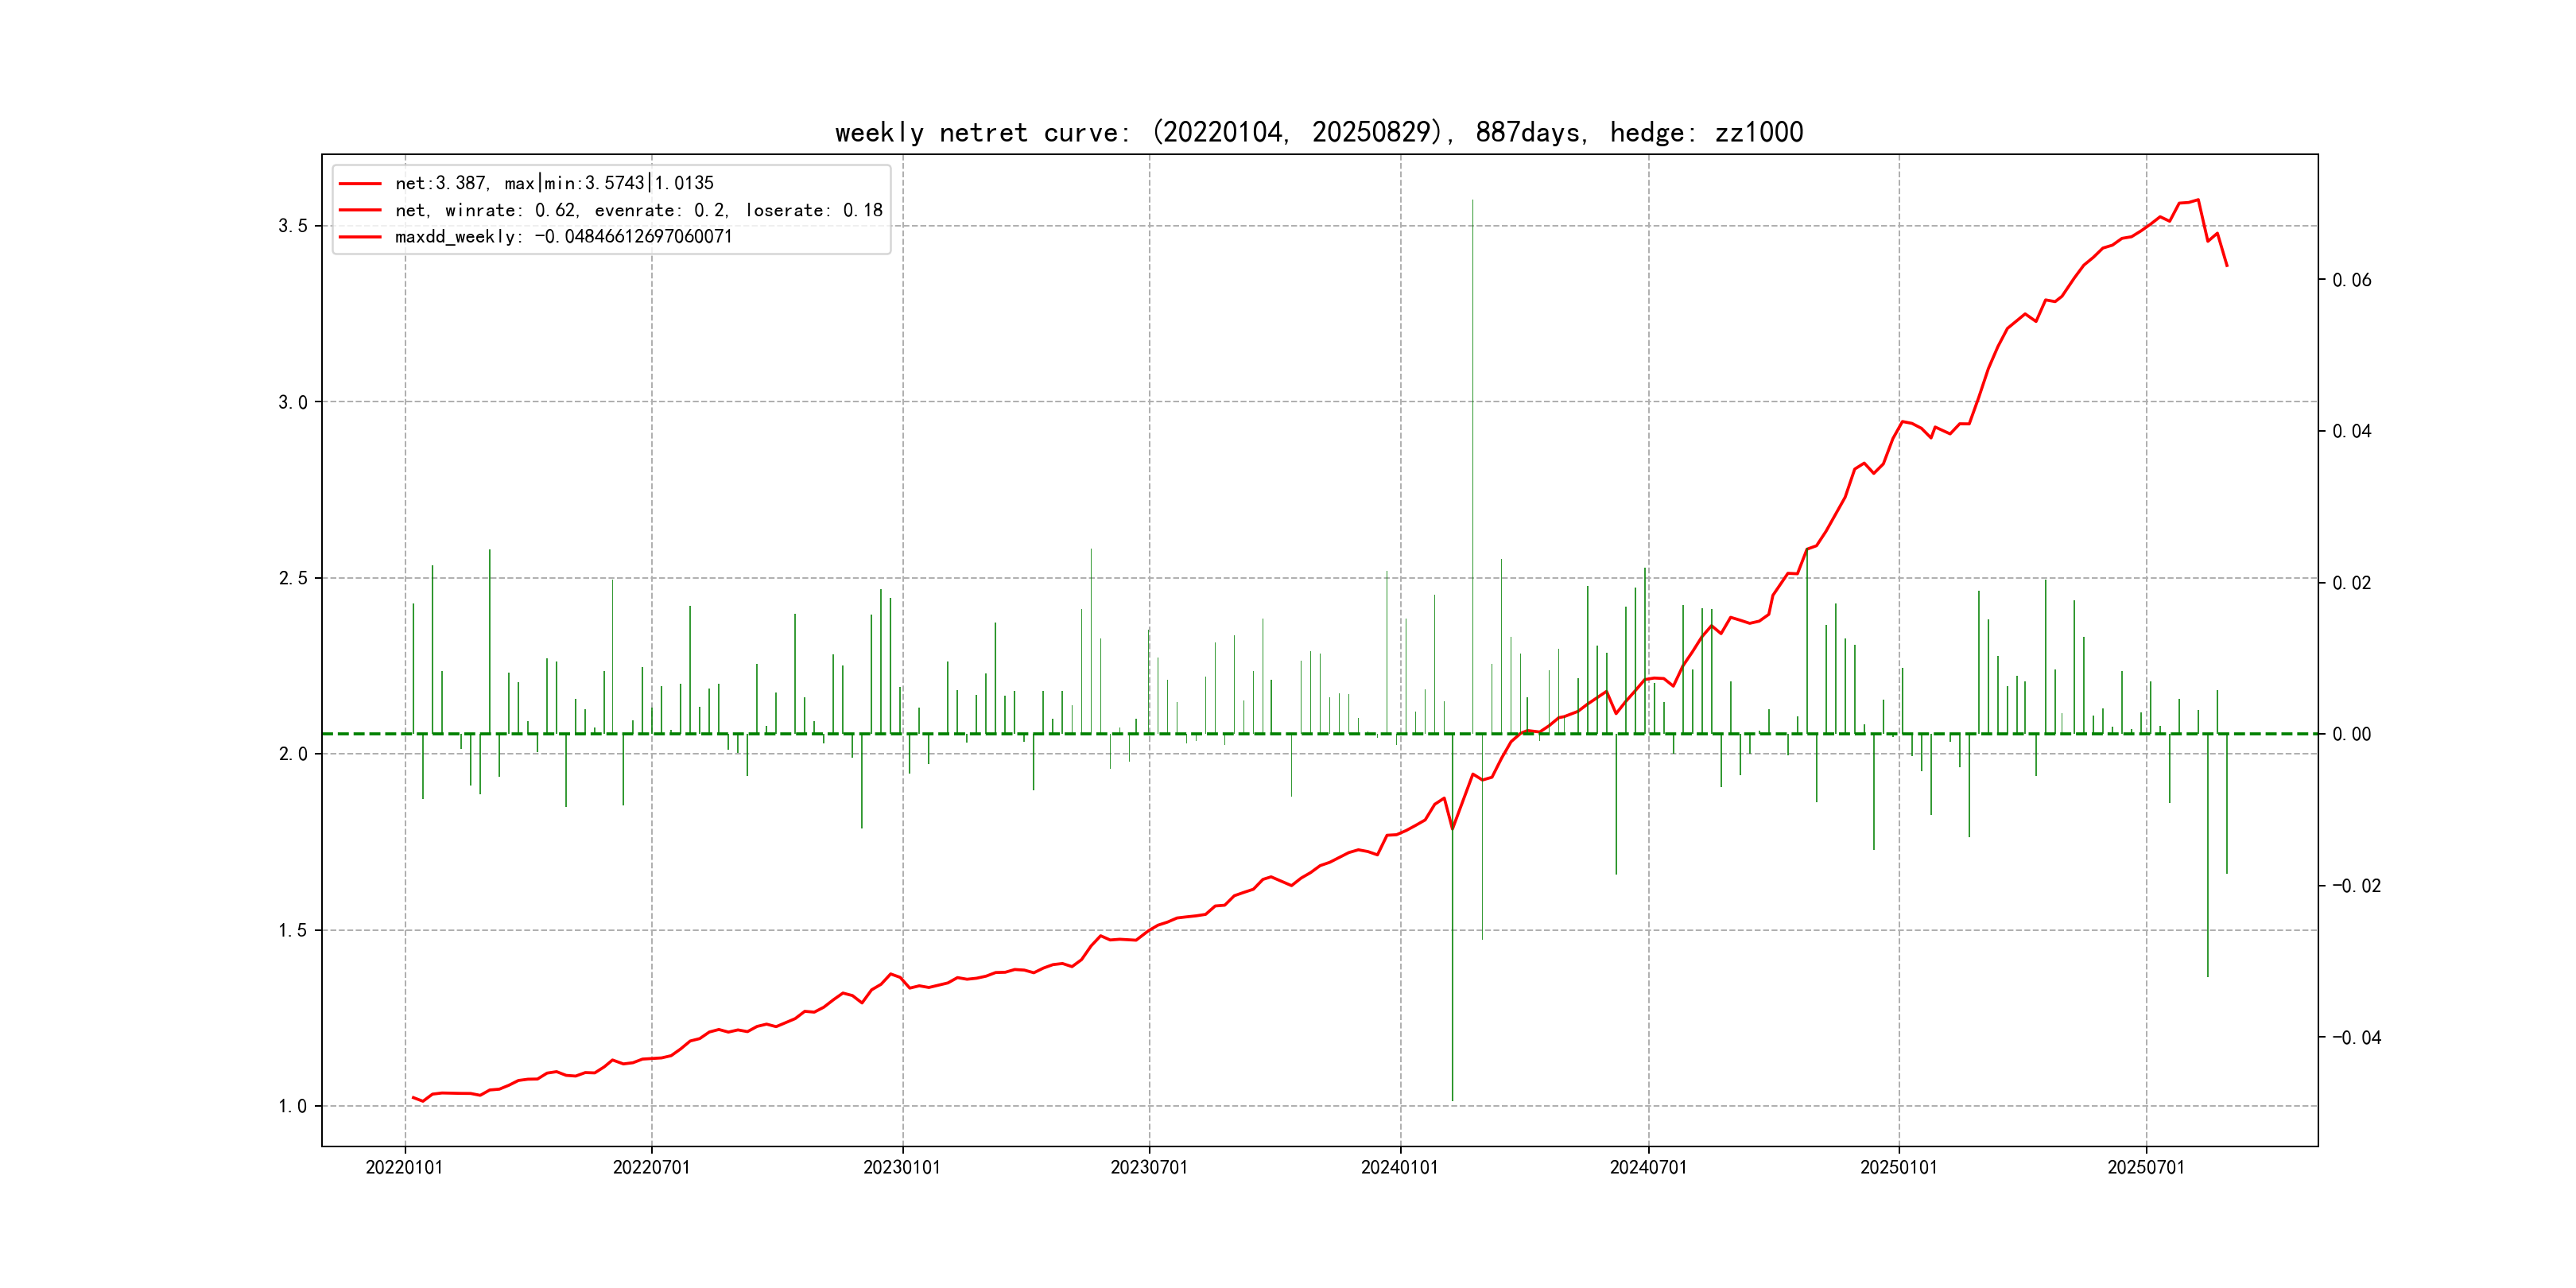Click the winrate legend entry text
The image size is (2576, 1288).
638,210
